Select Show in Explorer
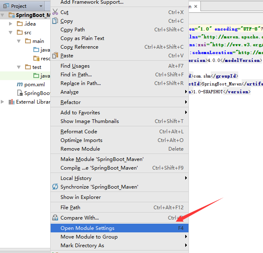Image resolution: width=263 pixels, height=253 pixels. (119, 197)
